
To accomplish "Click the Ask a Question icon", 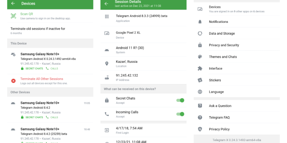I will (200, 106).
